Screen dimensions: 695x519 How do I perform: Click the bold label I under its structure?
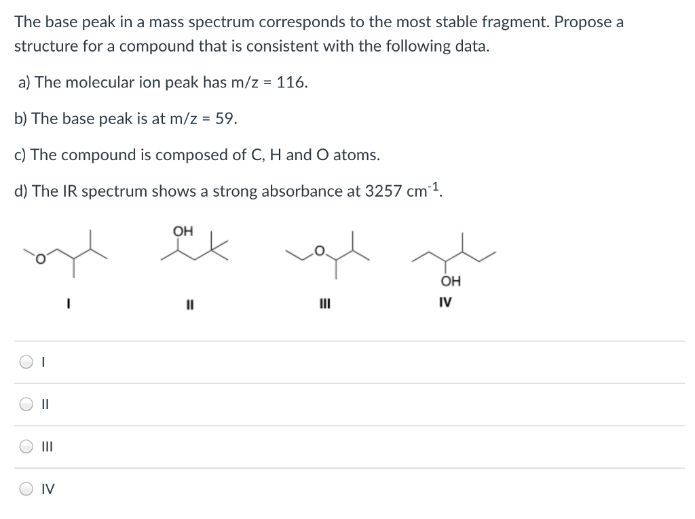click(68, 303)
